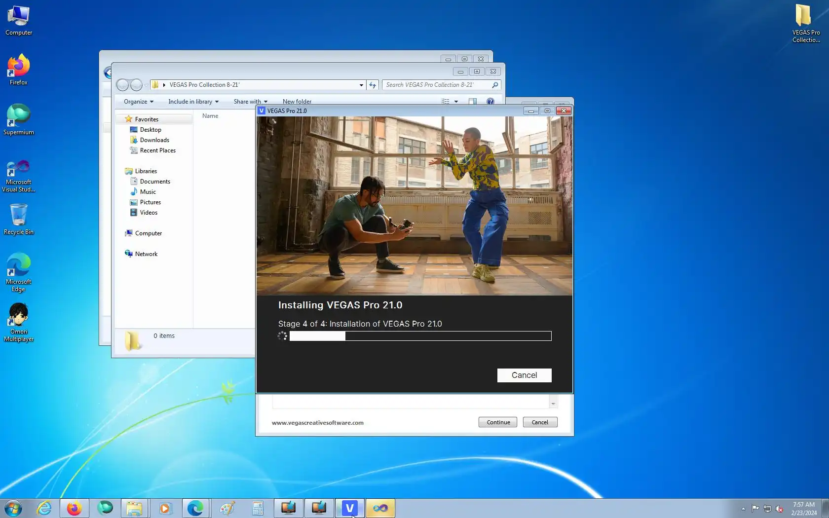829x518 pixels.
Task: Open Downloads in the navigation pane
Action: [x=154, y=140]
